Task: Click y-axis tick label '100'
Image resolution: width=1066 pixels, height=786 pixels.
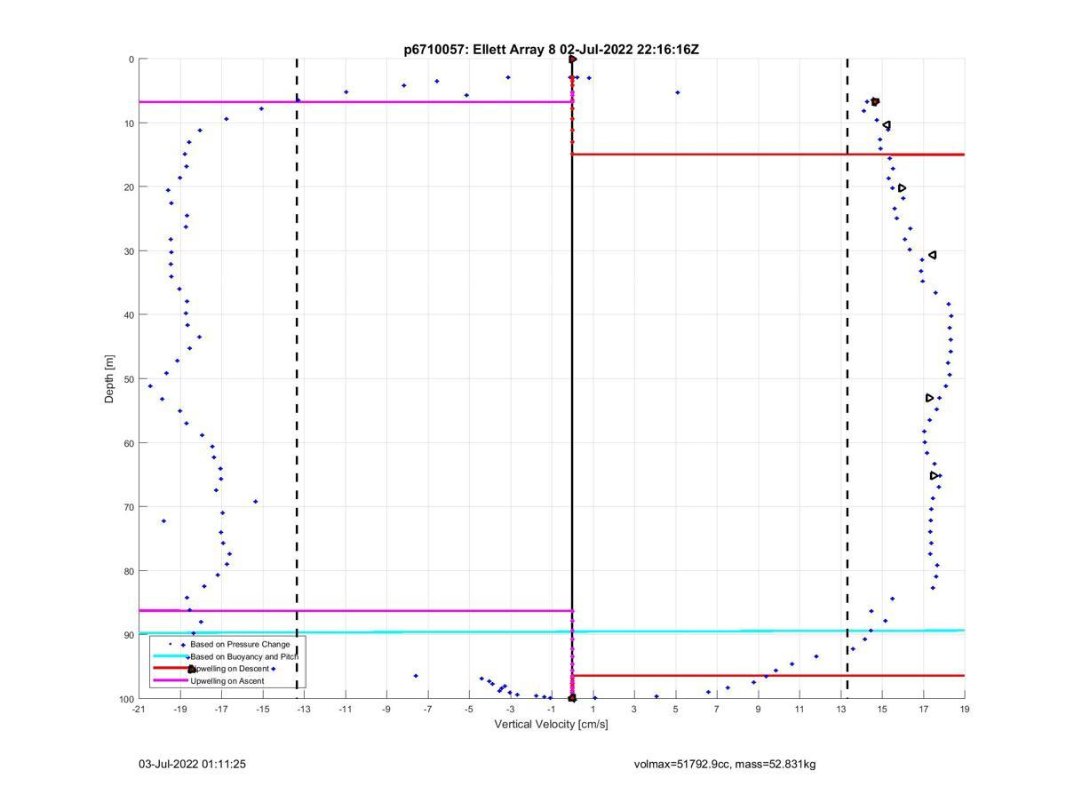Action: coord(126,699)
